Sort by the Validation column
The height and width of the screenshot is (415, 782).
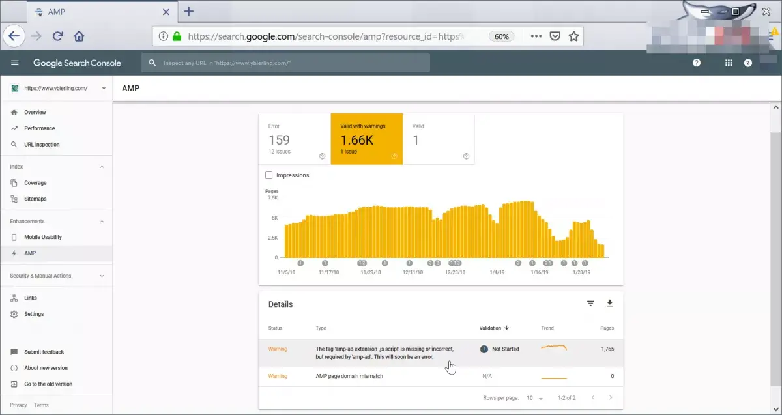494,328
